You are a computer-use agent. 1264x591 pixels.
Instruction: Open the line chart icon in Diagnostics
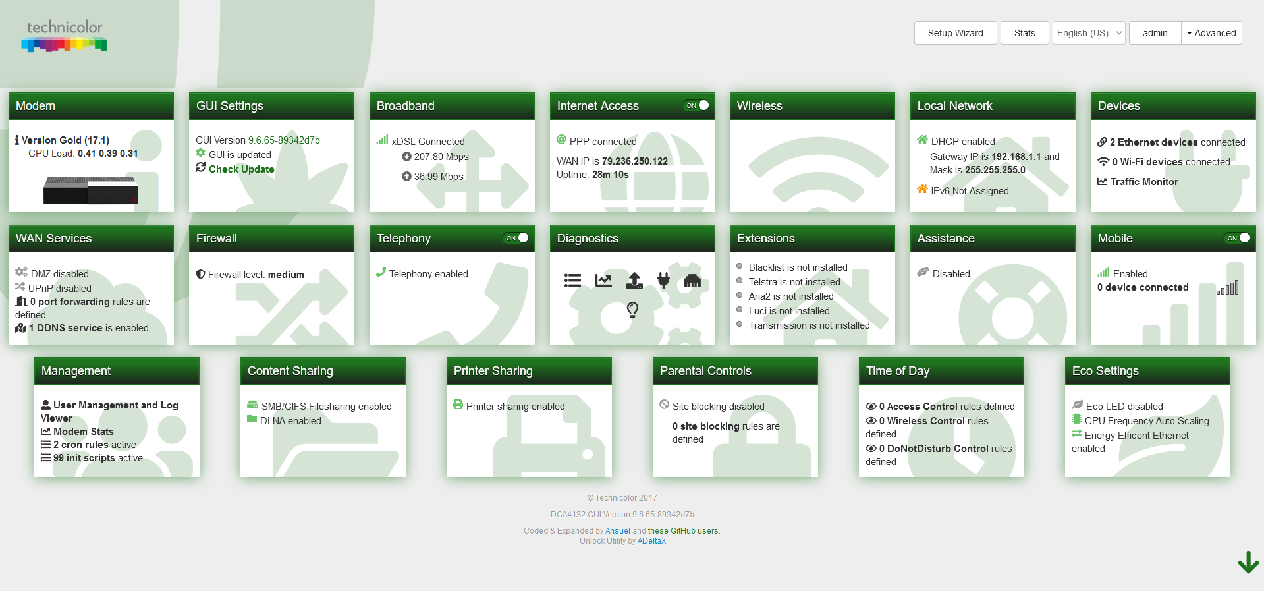point(603,281)
